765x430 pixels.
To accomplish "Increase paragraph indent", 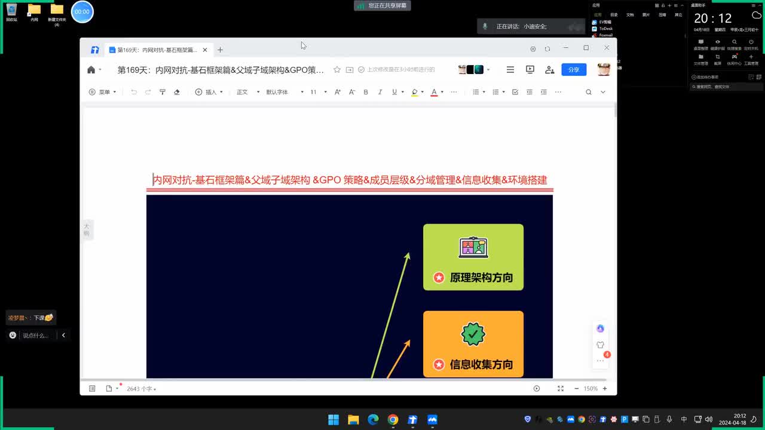I will [544, 92].
